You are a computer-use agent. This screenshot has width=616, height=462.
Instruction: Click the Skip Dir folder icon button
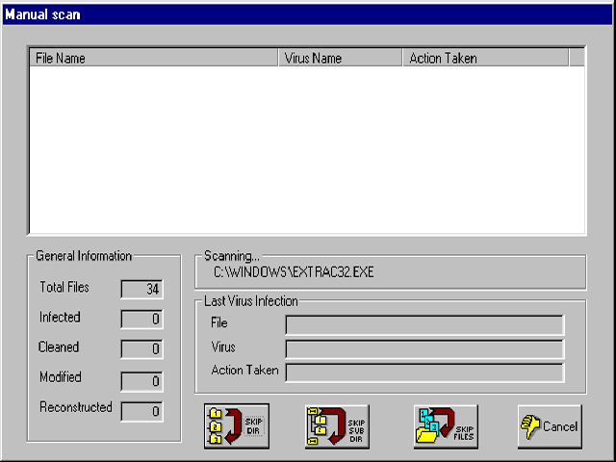(x=236, y=426)
